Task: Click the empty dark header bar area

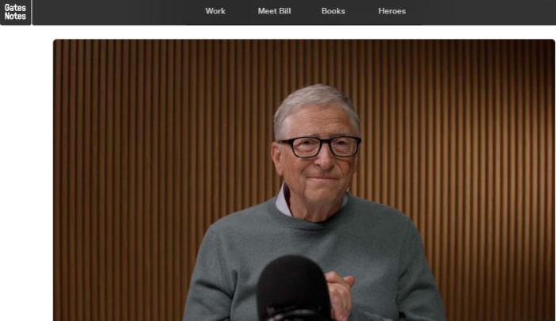Action: point(479,12)
